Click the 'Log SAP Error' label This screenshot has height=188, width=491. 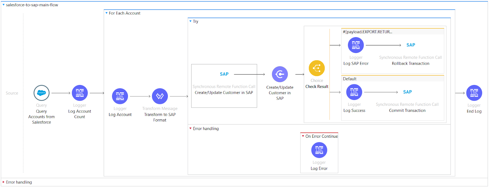click(356, 63)
